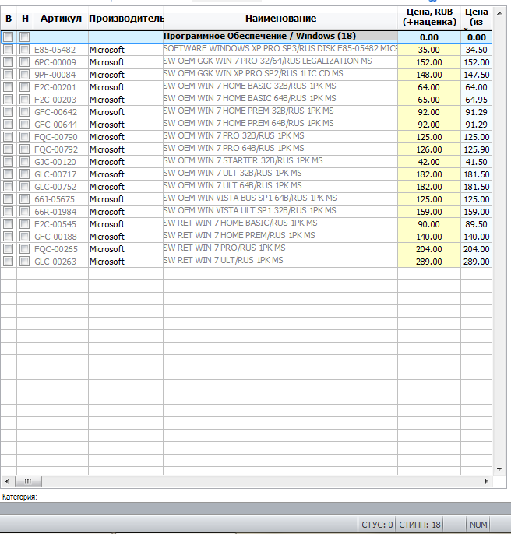Click the 125.90 price cell
This screenshot has width=511, height=534.
[x=476, y=149]
